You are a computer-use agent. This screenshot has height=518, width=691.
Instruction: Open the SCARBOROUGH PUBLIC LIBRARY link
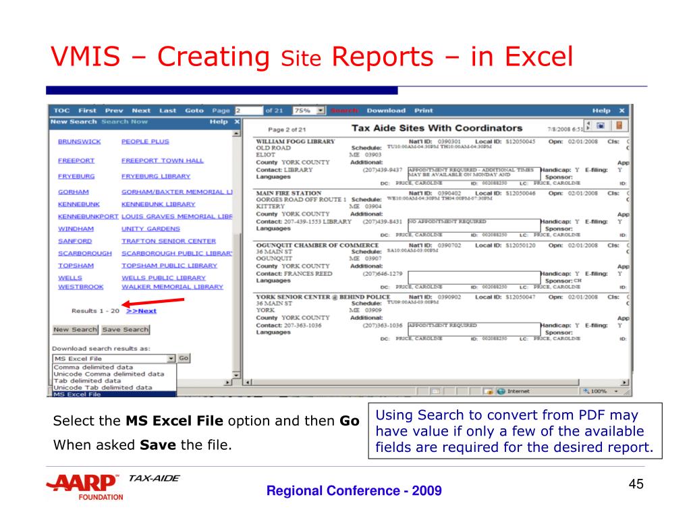[x=177, y=254]
